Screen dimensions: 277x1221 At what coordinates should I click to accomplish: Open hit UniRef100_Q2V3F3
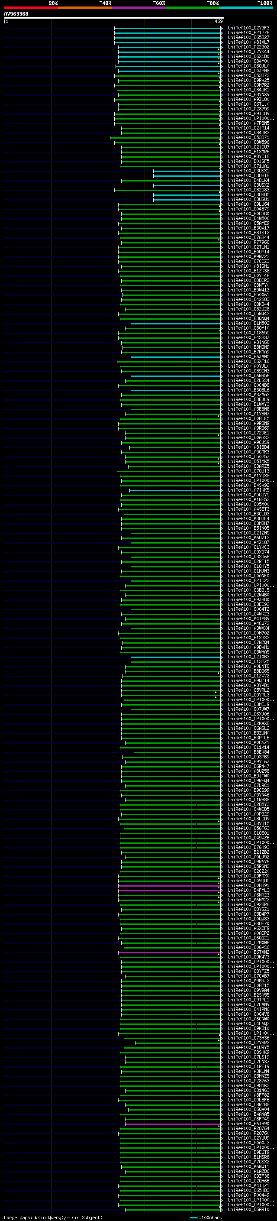(248, 28)
